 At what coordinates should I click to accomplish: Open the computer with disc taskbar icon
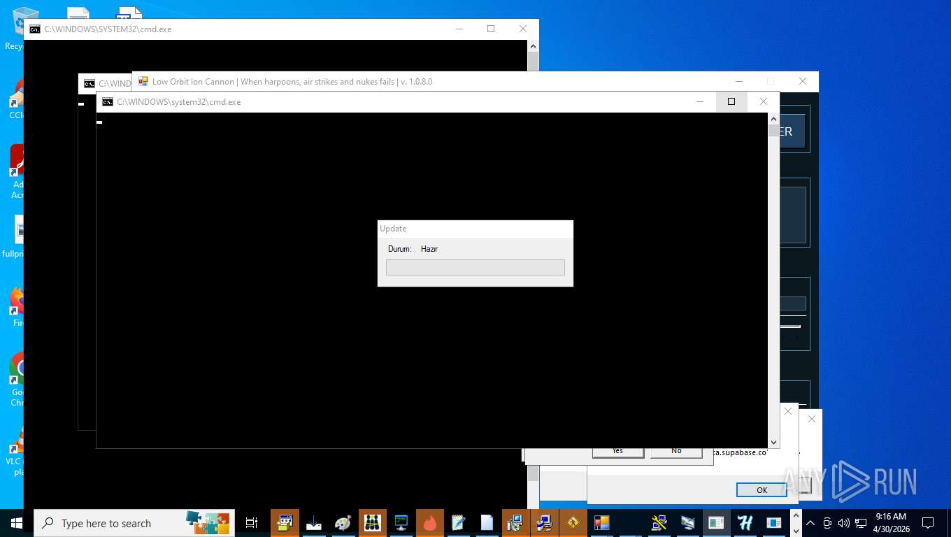click(x=516, y=523)
